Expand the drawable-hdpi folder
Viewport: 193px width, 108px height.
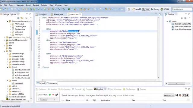point(7,54)
